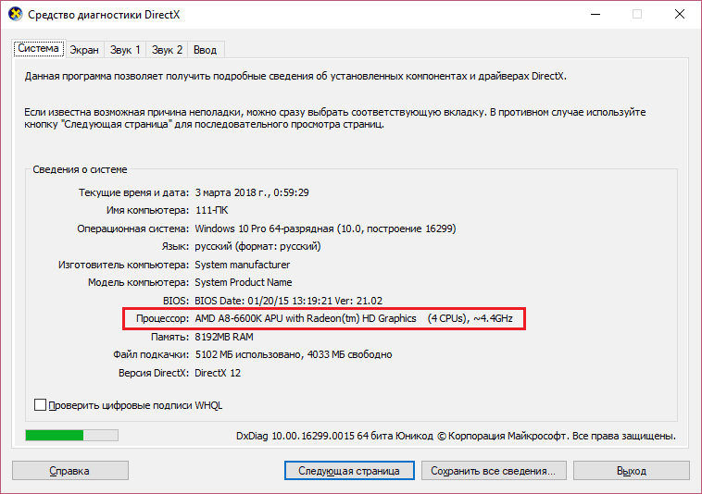The width and height of the screenshot is (702, 494).
Task: Click the Файл подкачки: label
Action: point(151,354)
